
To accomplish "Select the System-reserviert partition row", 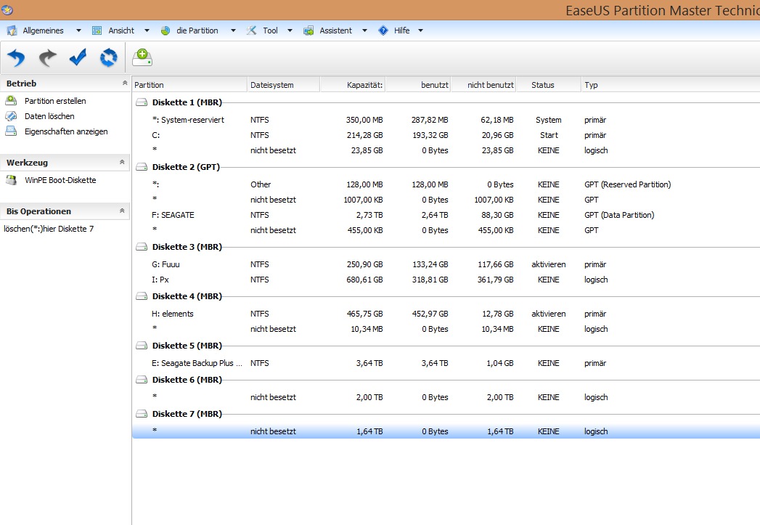I will (446, 120).
